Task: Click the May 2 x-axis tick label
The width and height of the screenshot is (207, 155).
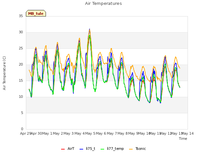Action: pos(58,133)
